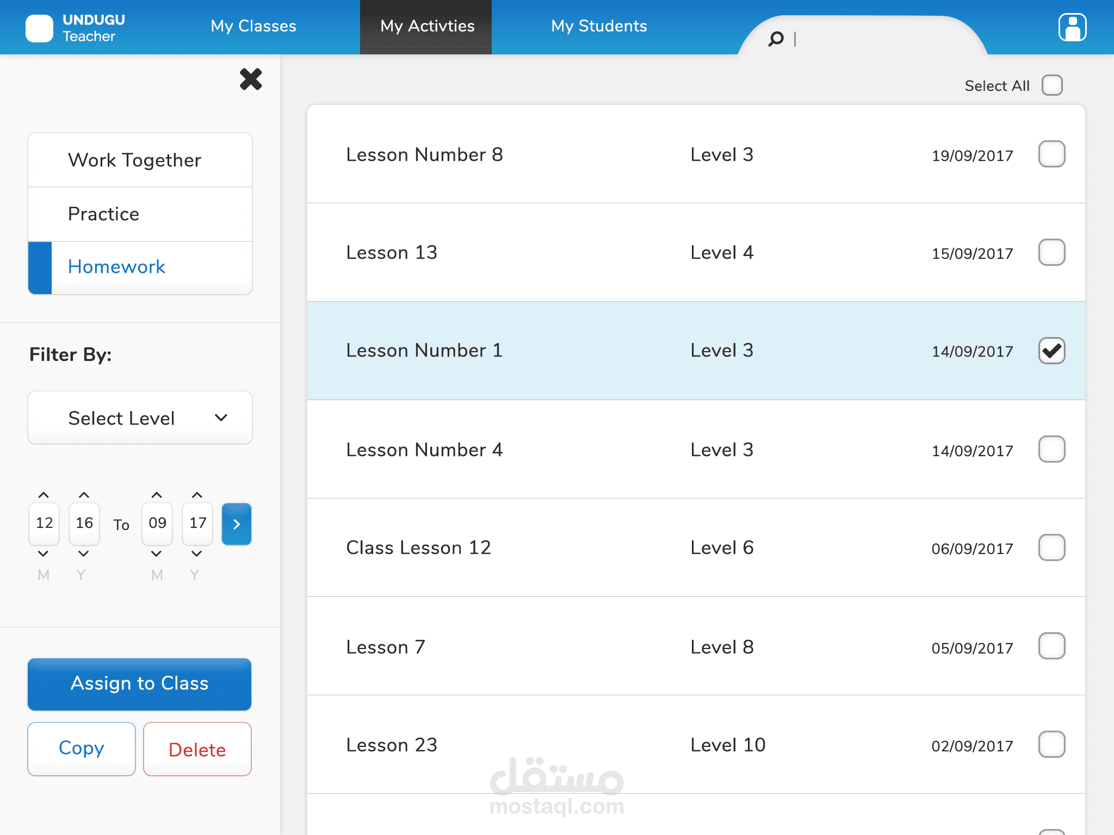Check the Lesson 13 checkbox
1114x835 pixels.
point(1051,252)
